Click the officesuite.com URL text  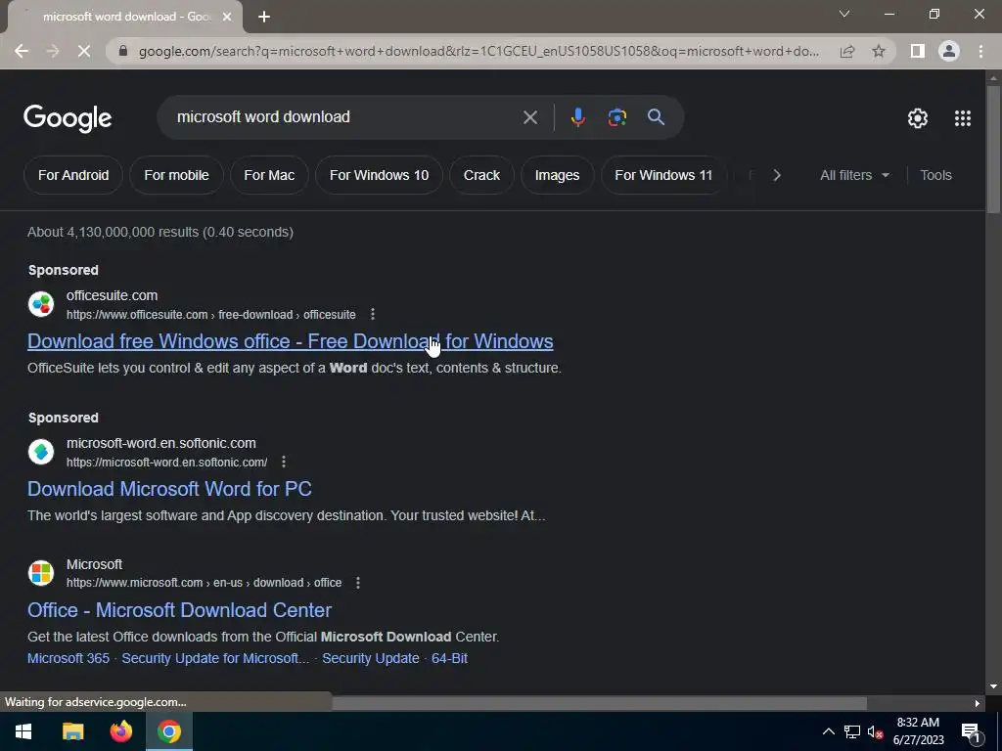pyautogui.click(x=211, y=315)
